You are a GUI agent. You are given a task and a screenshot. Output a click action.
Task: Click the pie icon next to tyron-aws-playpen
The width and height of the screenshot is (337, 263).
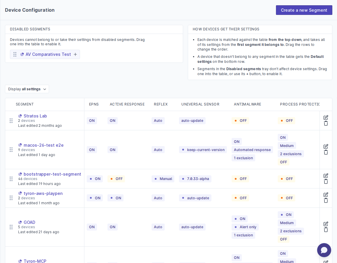coord(20,193)
